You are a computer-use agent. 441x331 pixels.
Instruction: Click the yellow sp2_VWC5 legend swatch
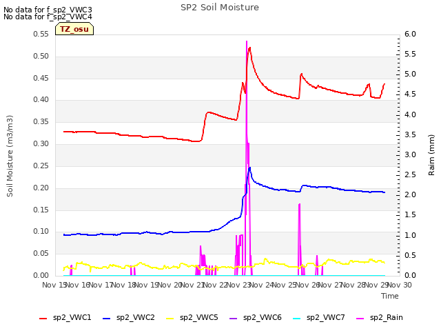coord(170,319)
